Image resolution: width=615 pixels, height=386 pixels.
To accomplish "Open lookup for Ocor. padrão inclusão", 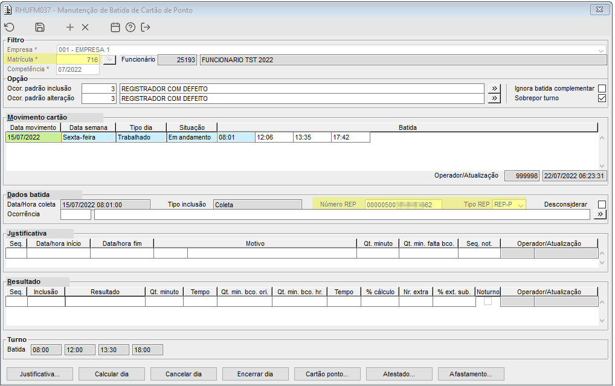I will point(494,89).
